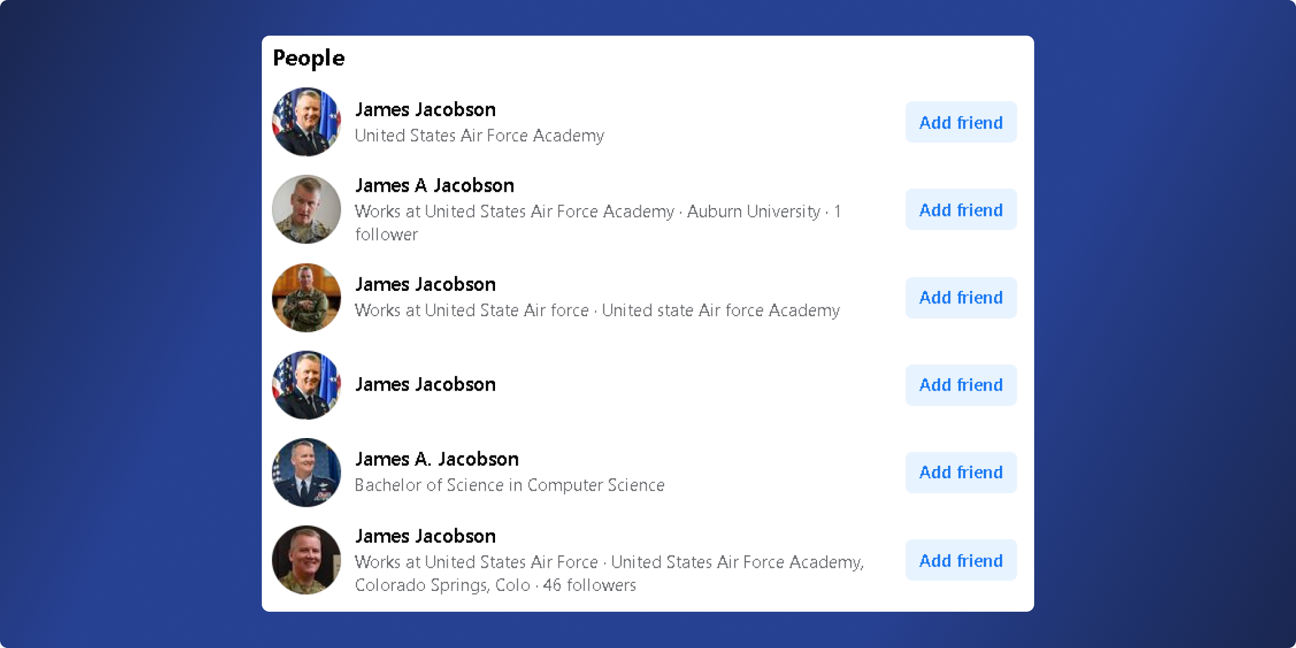Click Add friend next to James A Jacobson with Auburn University
This screenshot has width=1296, height=648.
[x=960, y=209]
